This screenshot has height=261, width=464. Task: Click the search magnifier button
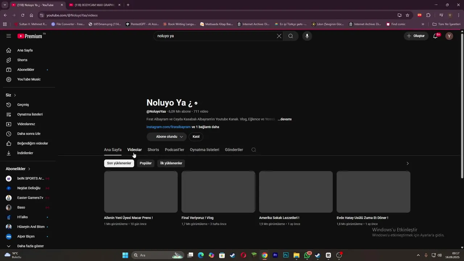291,36
